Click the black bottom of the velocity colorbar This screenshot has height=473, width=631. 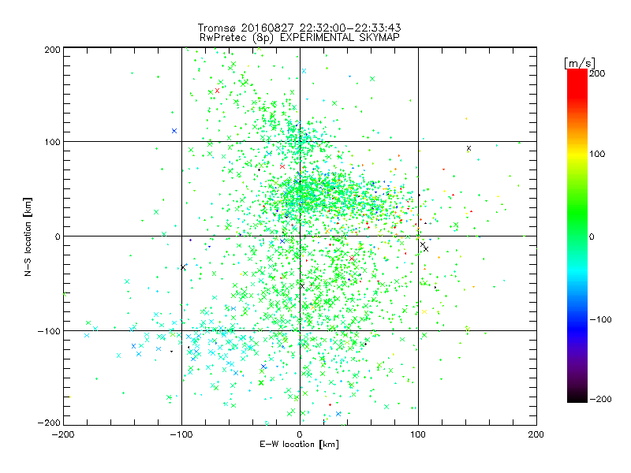(577, 397)
